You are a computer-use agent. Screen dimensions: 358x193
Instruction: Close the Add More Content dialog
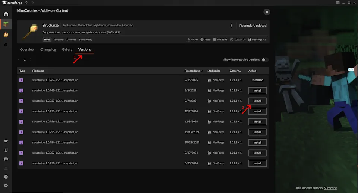tap(267, 12)
